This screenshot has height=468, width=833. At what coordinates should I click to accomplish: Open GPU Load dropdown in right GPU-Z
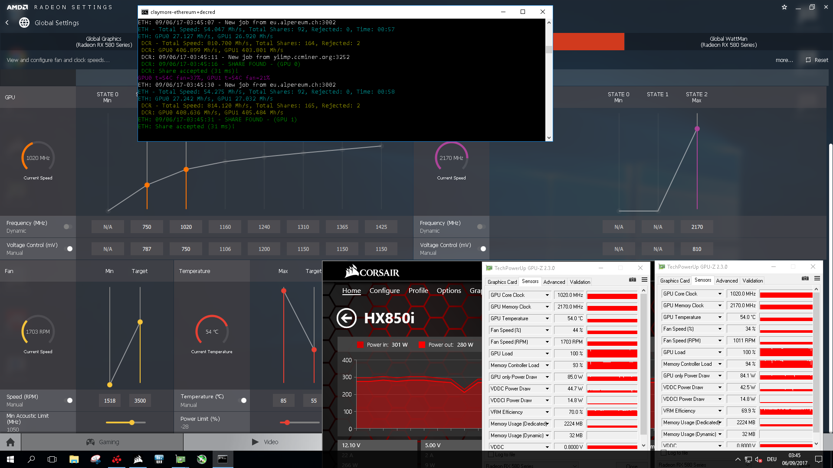click(720, 352)
